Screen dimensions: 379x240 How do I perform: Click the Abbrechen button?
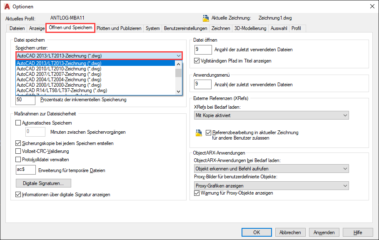point(290,232)
